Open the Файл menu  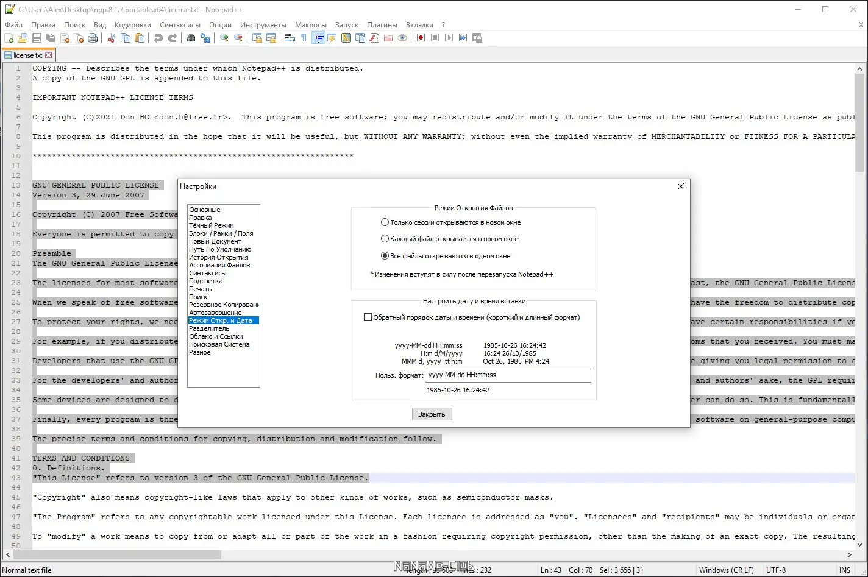pyautogui.click(x=13, y=25)
